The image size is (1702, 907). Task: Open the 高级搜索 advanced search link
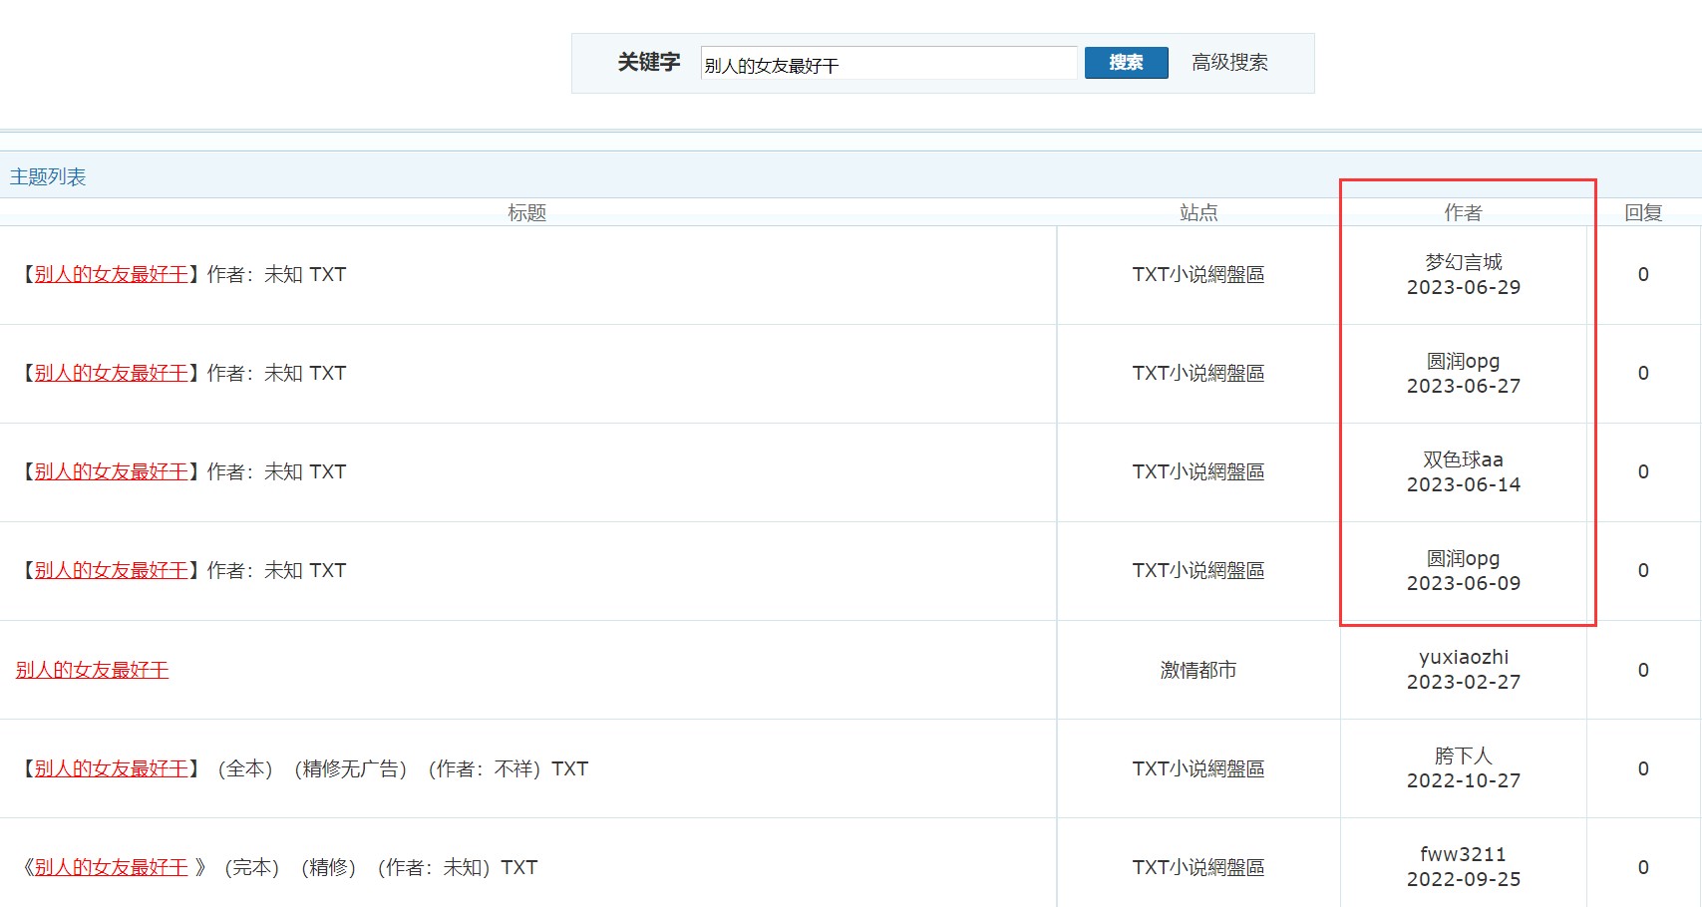click(1229, 63)
